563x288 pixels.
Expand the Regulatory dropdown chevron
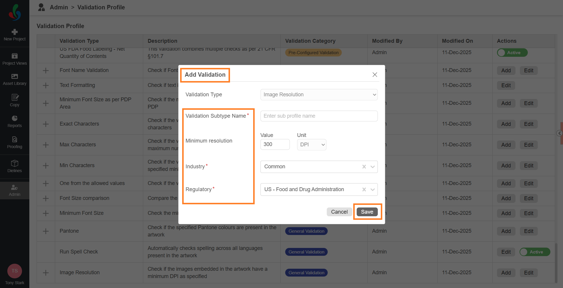tap(373, 189)
